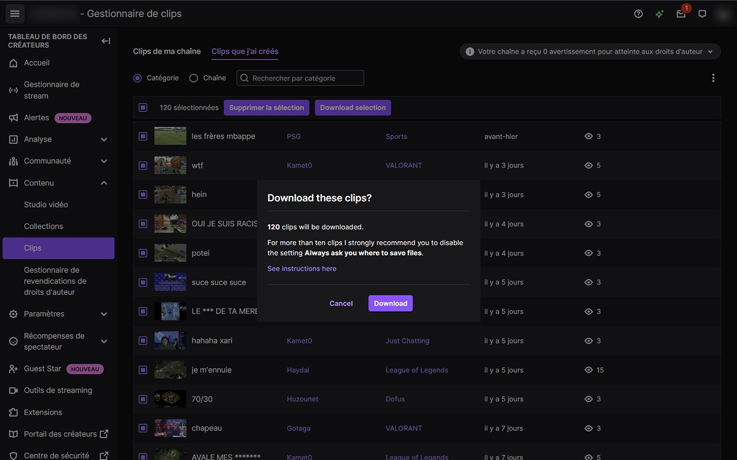The width and height of the screenshot is (737, 460).
Task: Click the "See instructions here" link
Action: pyautogui.click(x=302, y=269)
